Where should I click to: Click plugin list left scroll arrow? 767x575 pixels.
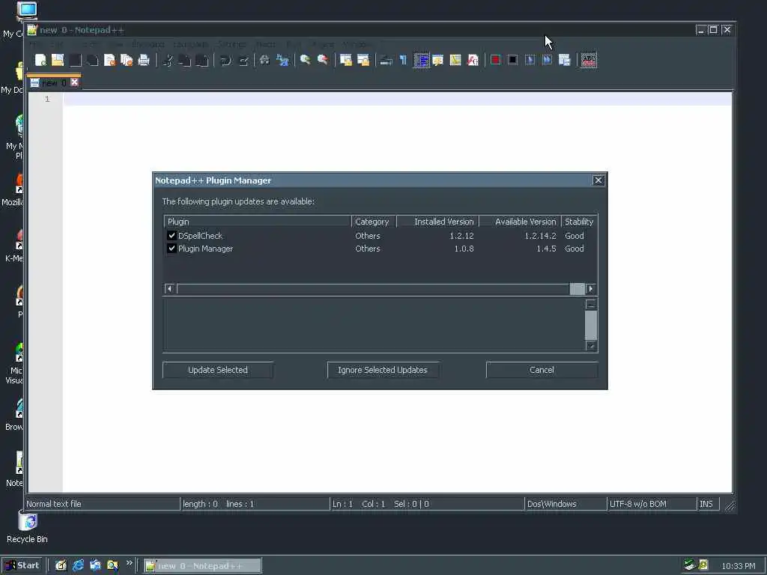coord(169,289)
